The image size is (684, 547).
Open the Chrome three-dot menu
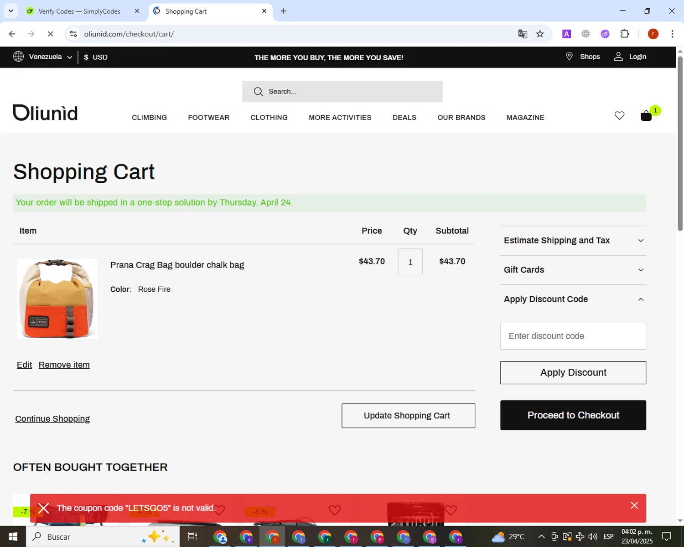[x=672, y=34]
